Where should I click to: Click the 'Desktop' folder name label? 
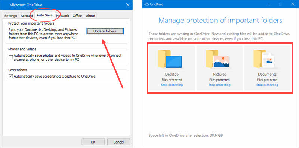(x=172, y=75)
